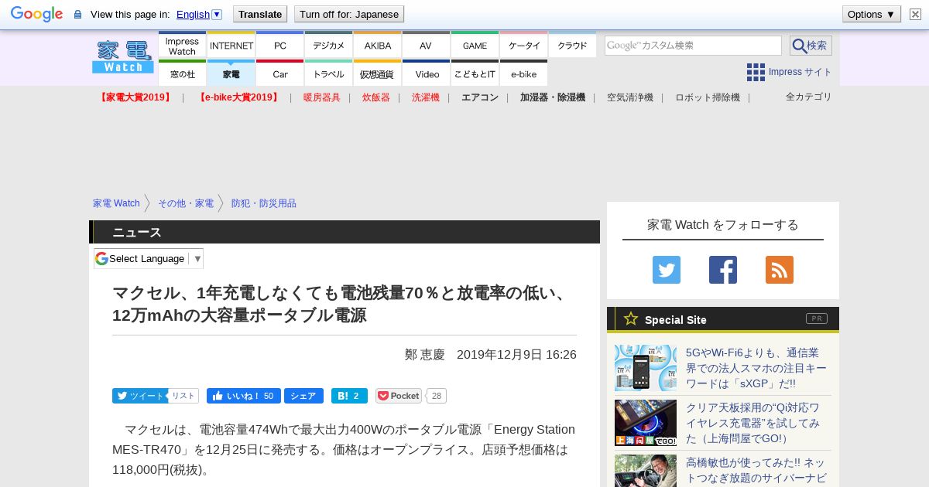Image resolution: width=929 pixels, height=487 pixels.
Task: Focus the Google custom search field
Action: (x=693, y=46)
